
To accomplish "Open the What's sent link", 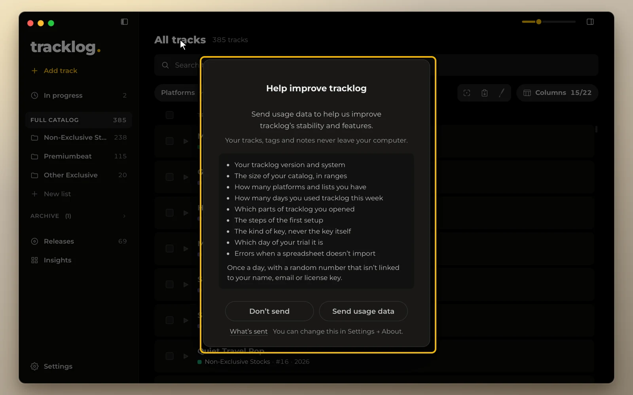I will tap(248, 331).
